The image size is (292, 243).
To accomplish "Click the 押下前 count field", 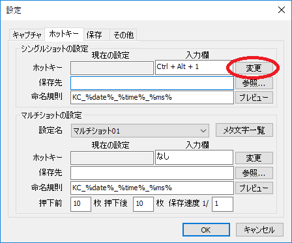I will [x=81, y=204].
